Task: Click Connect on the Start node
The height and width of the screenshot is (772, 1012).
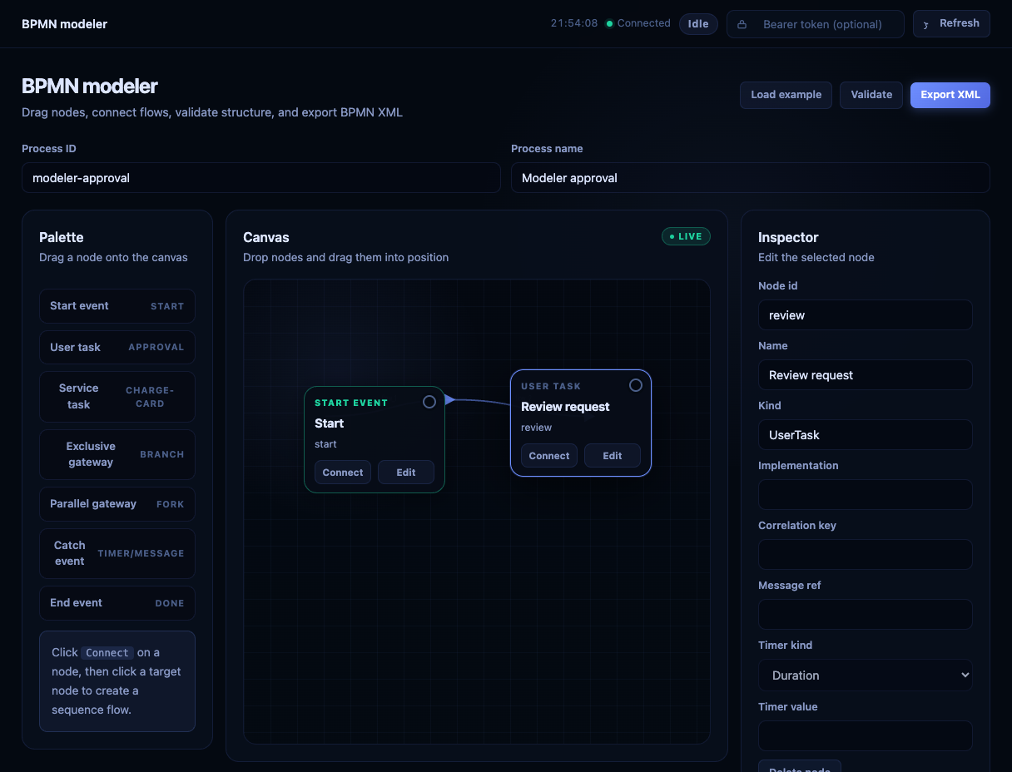Action: (x=343, y=473)
